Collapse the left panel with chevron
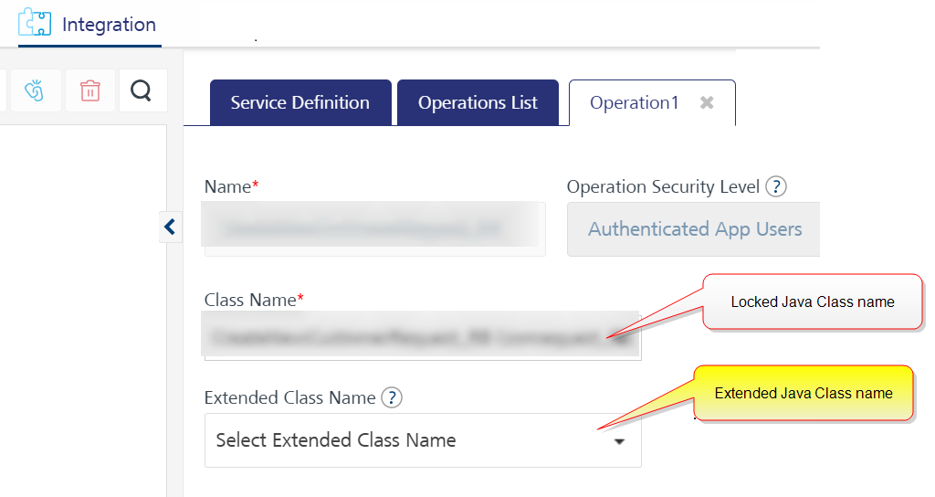 (170, 227)
